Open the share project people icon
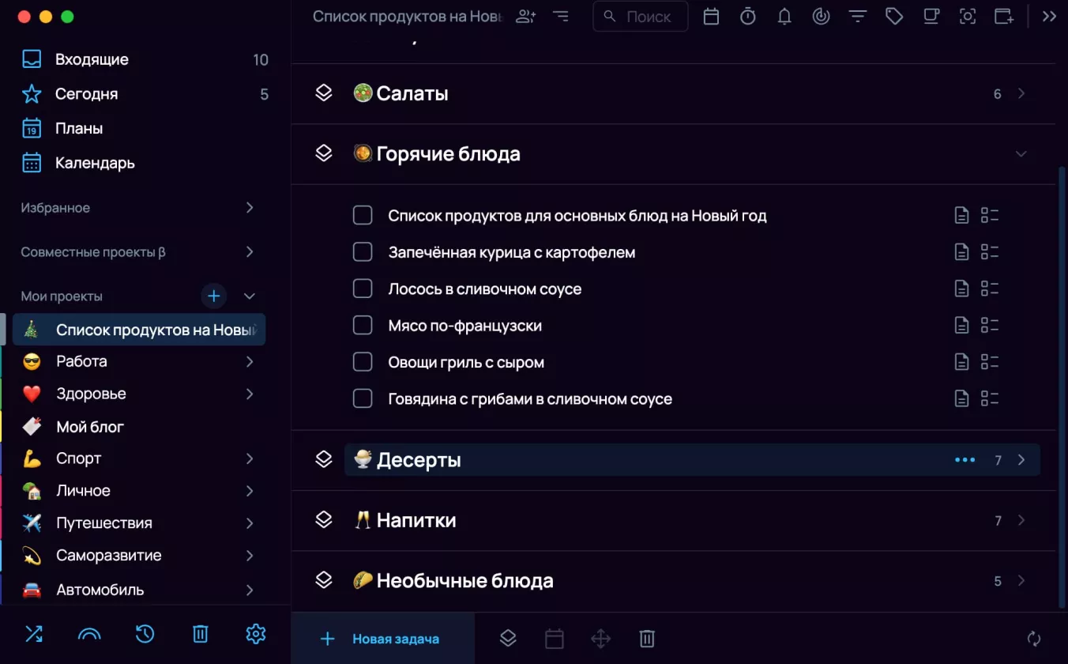Viewport: 1068px width, 664px height. tap(525, 16)
